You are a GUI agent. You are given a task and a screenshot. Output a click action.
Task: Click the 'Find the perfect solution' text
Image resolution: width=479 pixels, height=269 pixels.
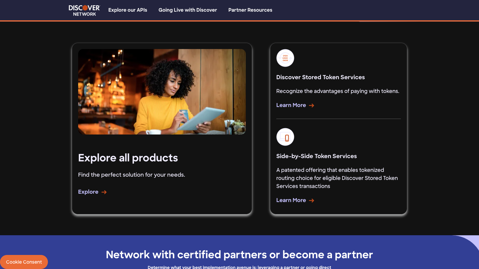click(x=131, y=175)
